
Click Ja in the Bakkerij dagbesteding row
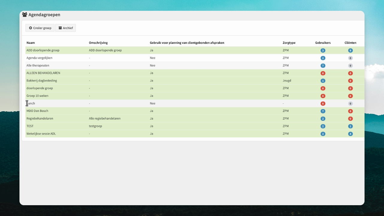(x=152, y=81)
